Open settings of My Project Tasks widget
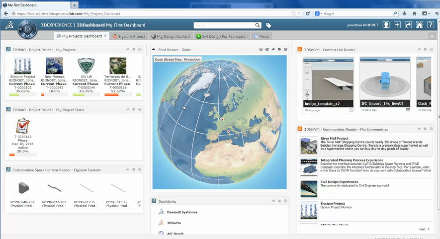The image size is (440, 239). [134, 109]
